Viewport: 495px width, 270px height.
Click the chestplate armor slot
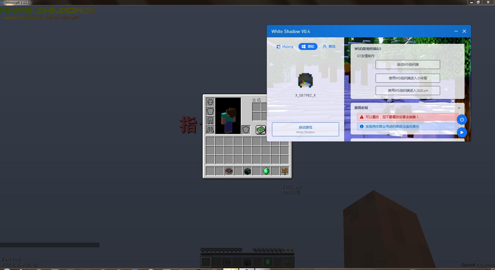click(210, 111)
